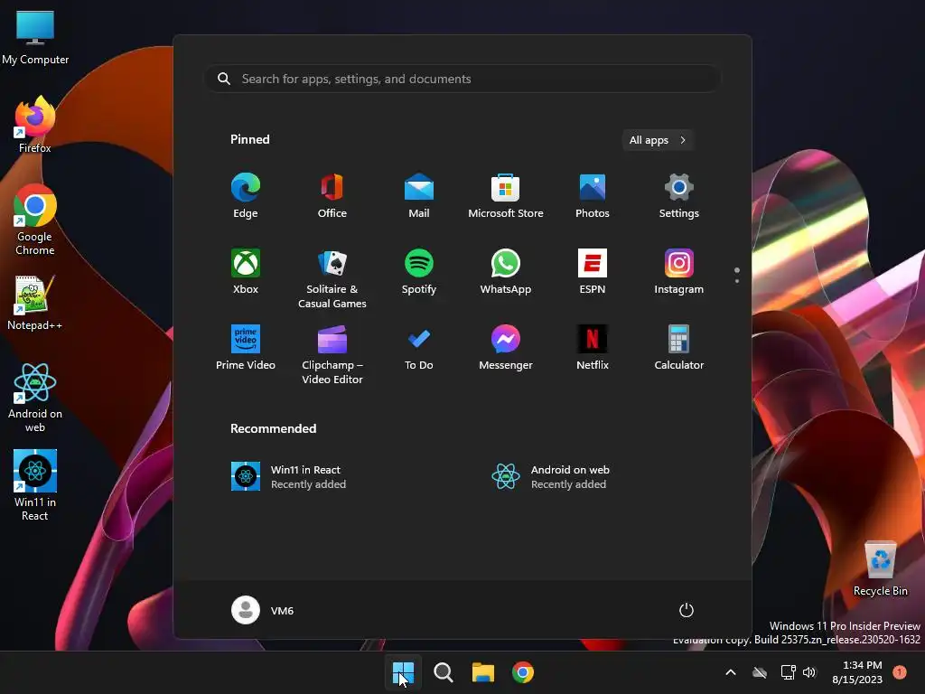925x694 pixels.
Task: Launch Spotify from pinned apps
Action: tap(419, 272)
